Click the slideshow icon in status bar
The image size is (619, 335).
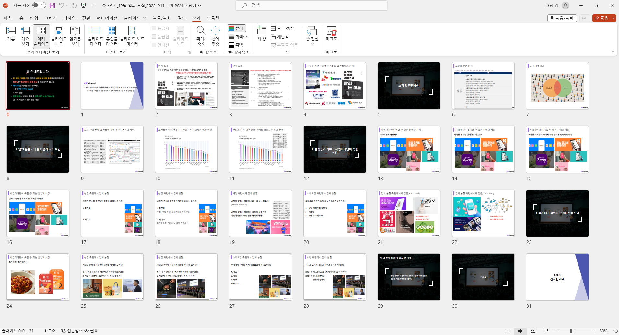[x=546, y=331]
